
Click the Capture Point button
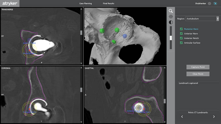(198, 67)
